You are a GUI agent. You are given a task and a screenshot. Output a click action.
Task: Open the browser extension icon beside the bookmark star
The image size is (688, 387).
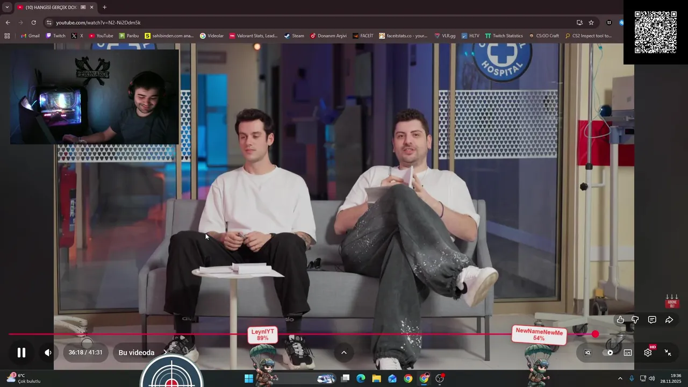click(x=609, y=23)
